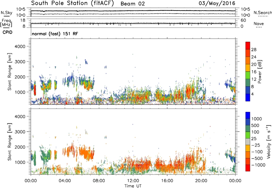
Task: Click the blue top of Velocity colorbar
Action: point(248,115)
